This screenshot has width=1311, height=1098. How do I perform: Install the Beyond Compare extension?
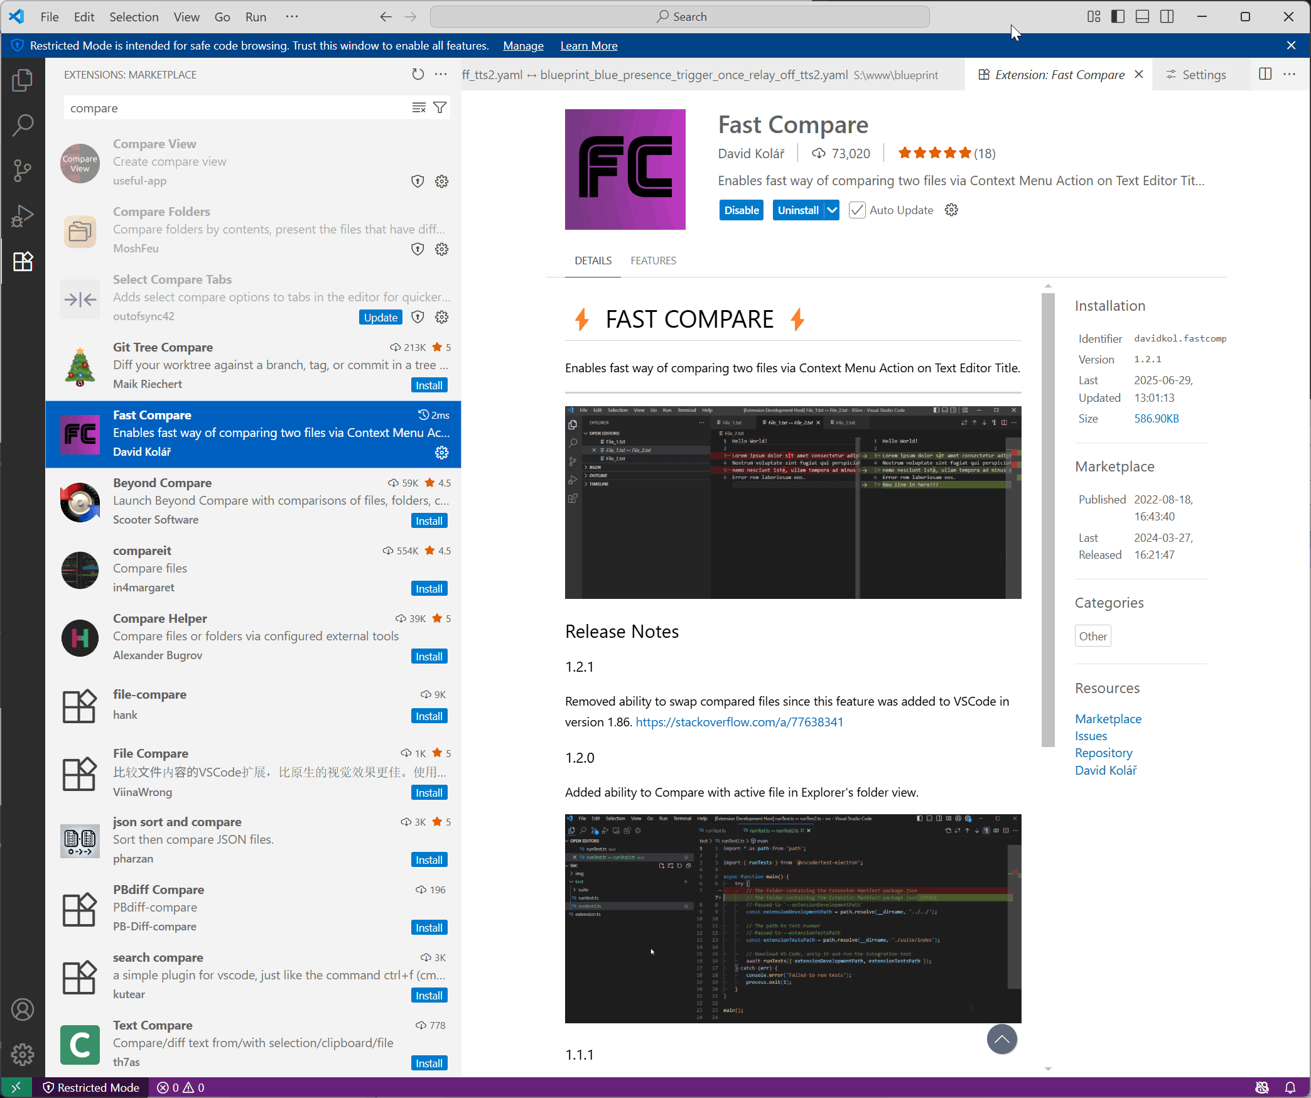point(429,521)
